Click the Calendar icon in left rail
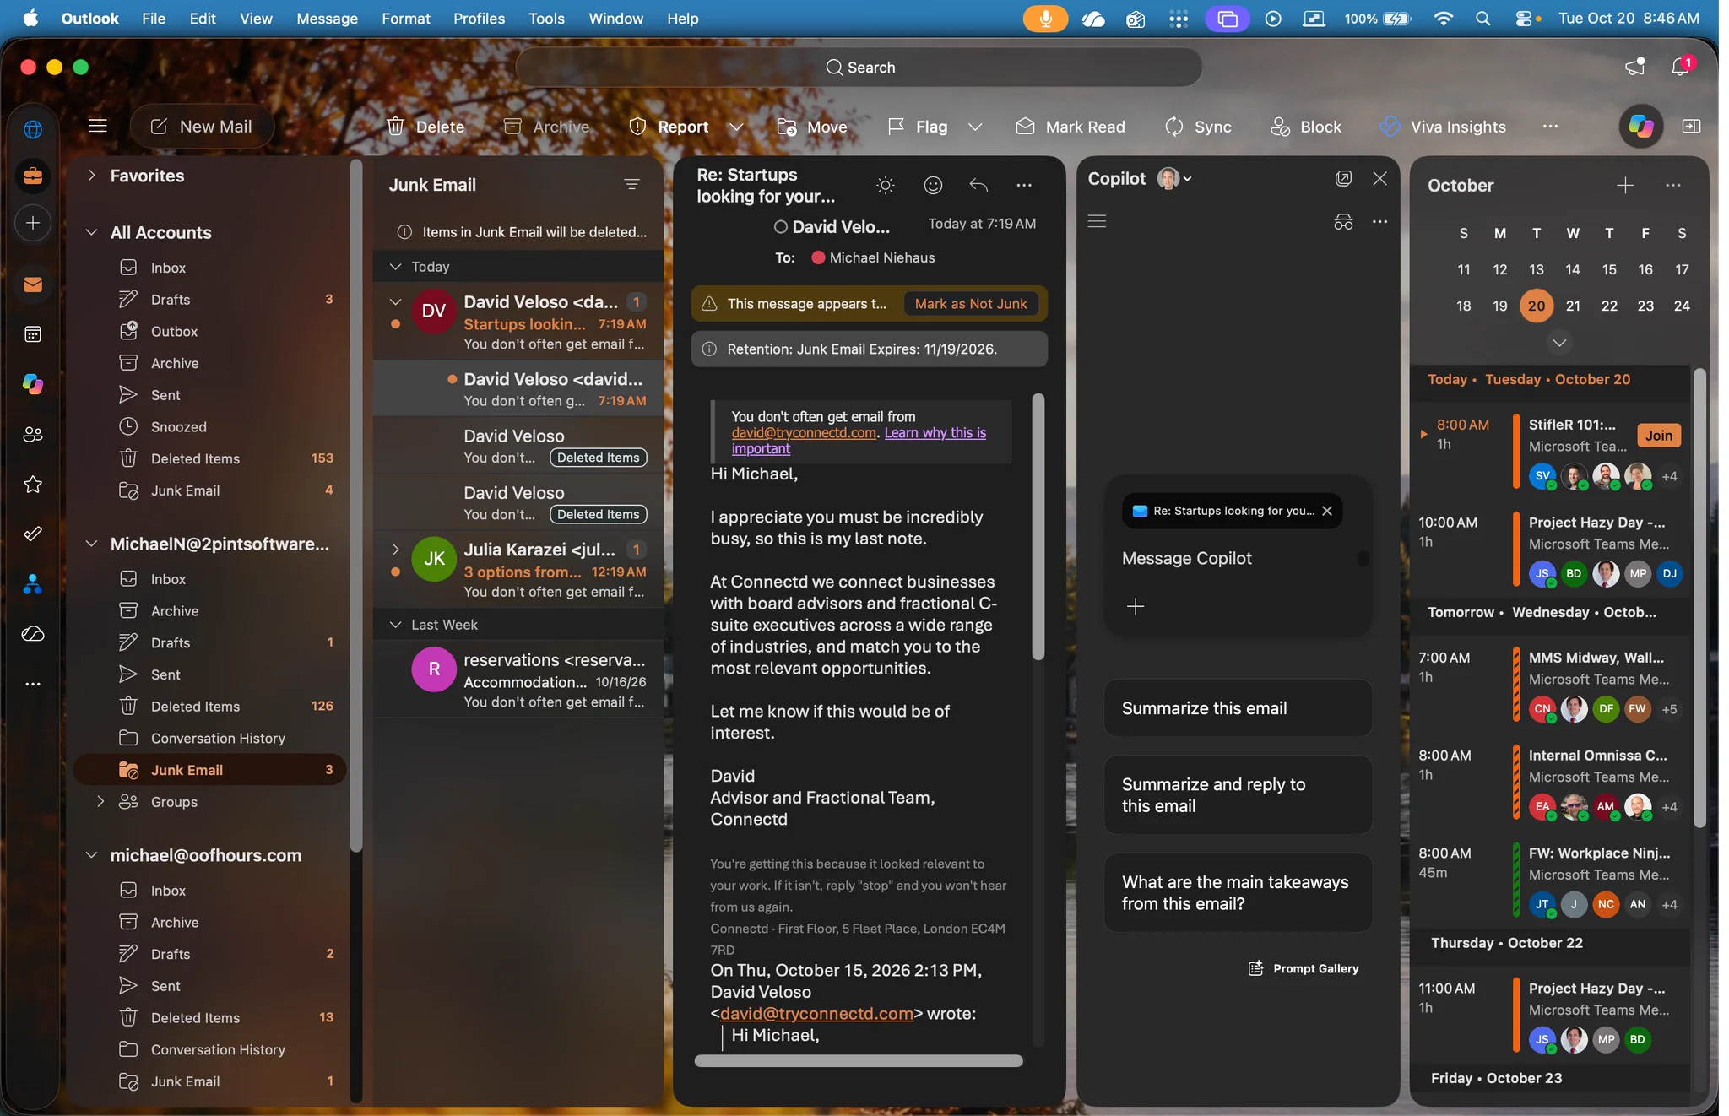Image resolution: width=1729 pixels, height=1116 pixels. [33, 334]
